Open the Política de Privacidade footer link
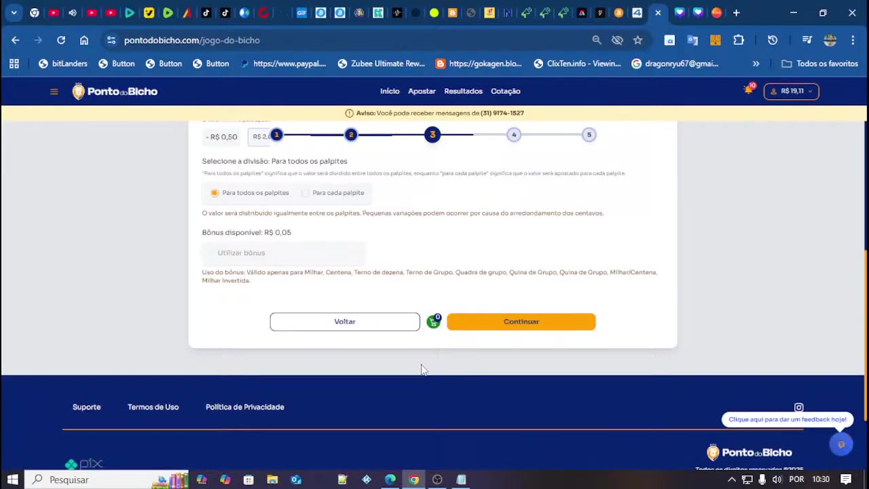Image resolution: width=869 pixels, height=489 pixels. tap(245, 407)
